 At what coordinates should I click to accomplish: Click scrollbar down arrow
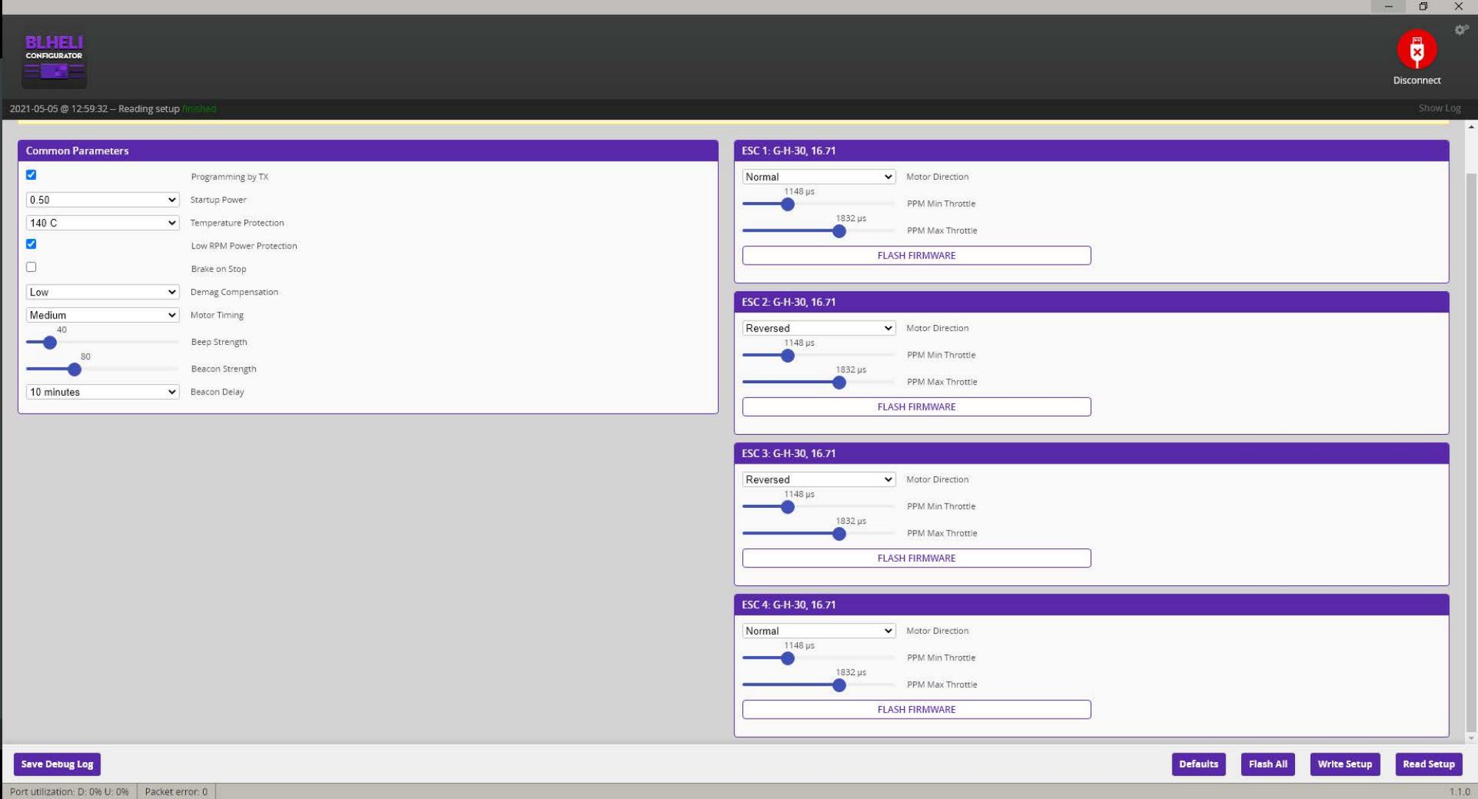pos(1471,738)
